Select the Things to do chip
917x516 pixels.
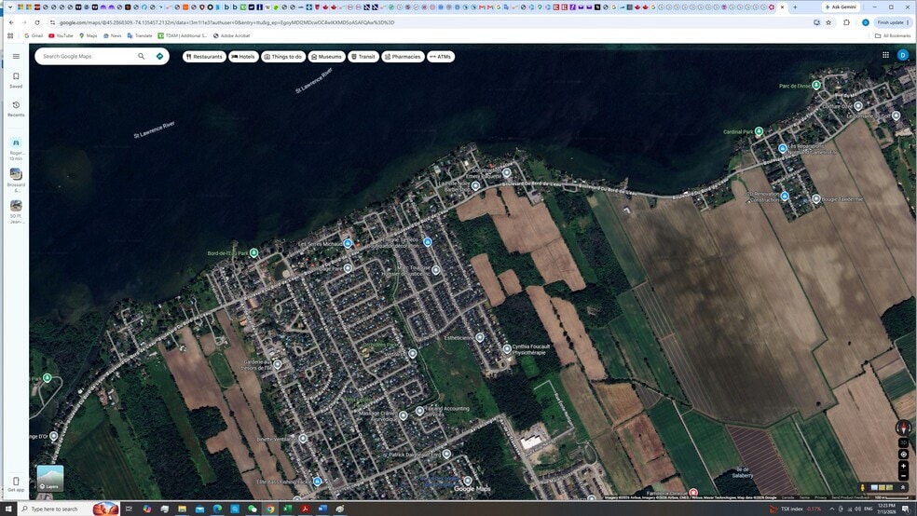click(283, 57)
